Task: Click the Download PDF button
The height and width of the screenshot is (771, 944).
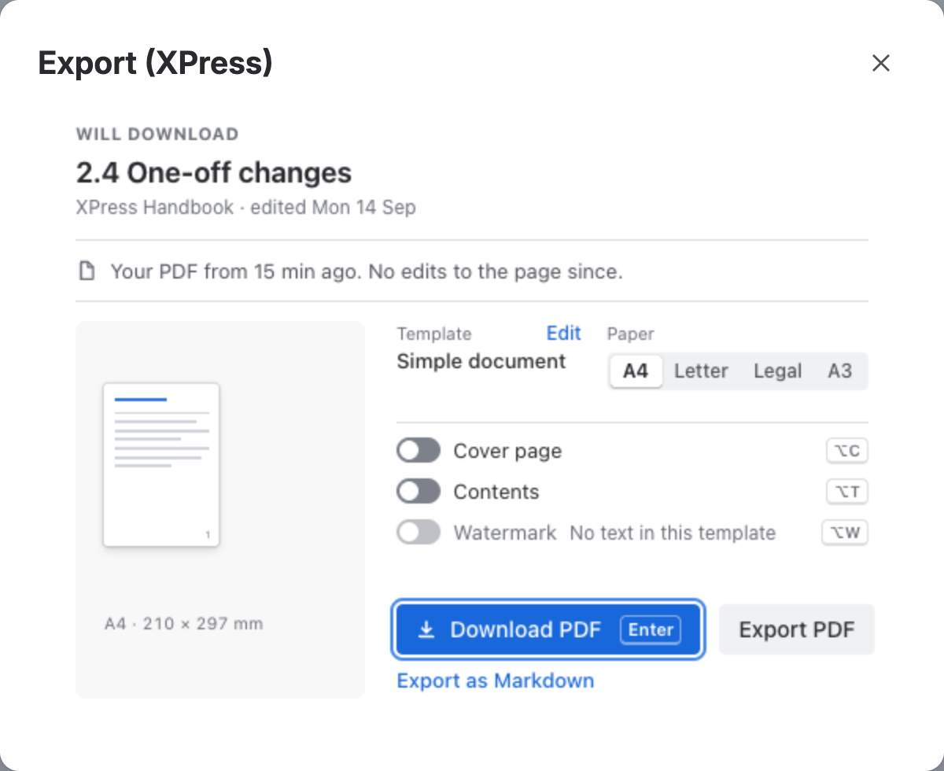Action: click(548, 629)
